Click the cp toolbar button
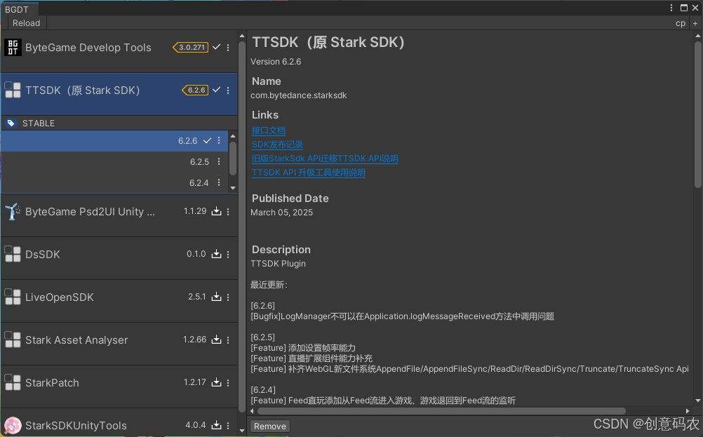Viewport: 703px width, 437px height. (x=680, y=23)
